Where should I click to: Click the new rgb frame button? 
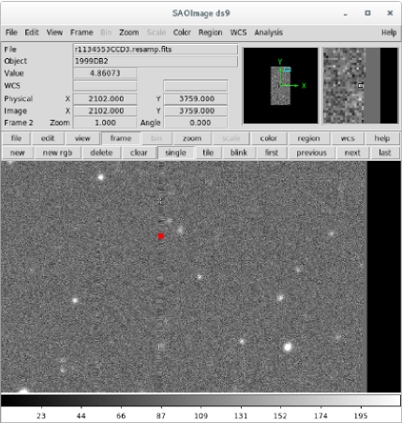(57, 153)
